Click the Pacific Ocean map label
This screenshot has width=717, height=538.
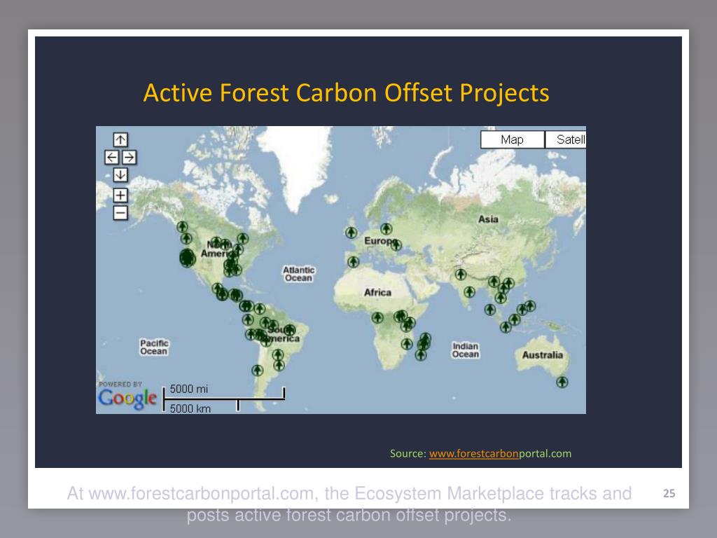154,347
